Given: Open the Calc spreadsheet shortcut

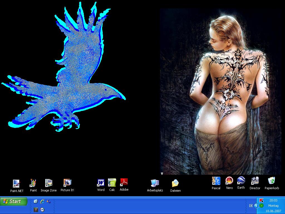Looking at the screenshot, I should 112,183.
